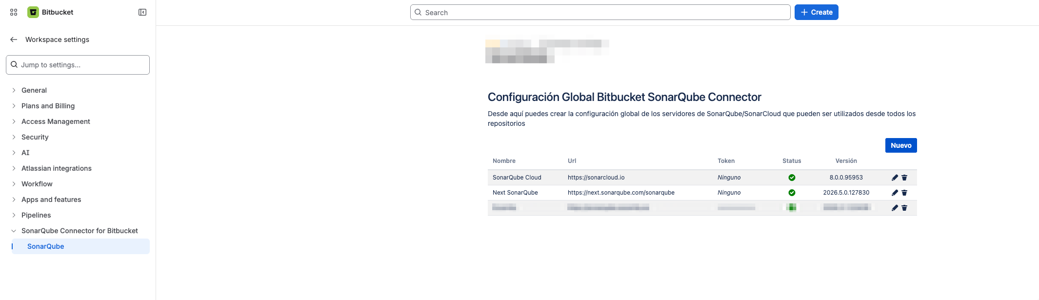Click the Bitbucket logo icon
Viewport: 1039px width, 300px height.
pyautogui.click(x=33, y=12)
